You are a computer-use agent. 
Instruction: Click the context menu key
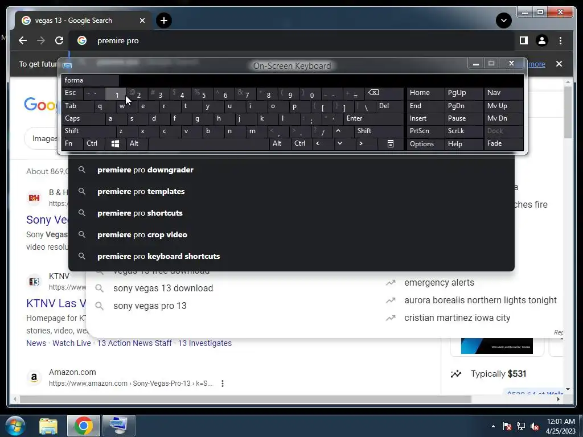[x=391, y=144]
